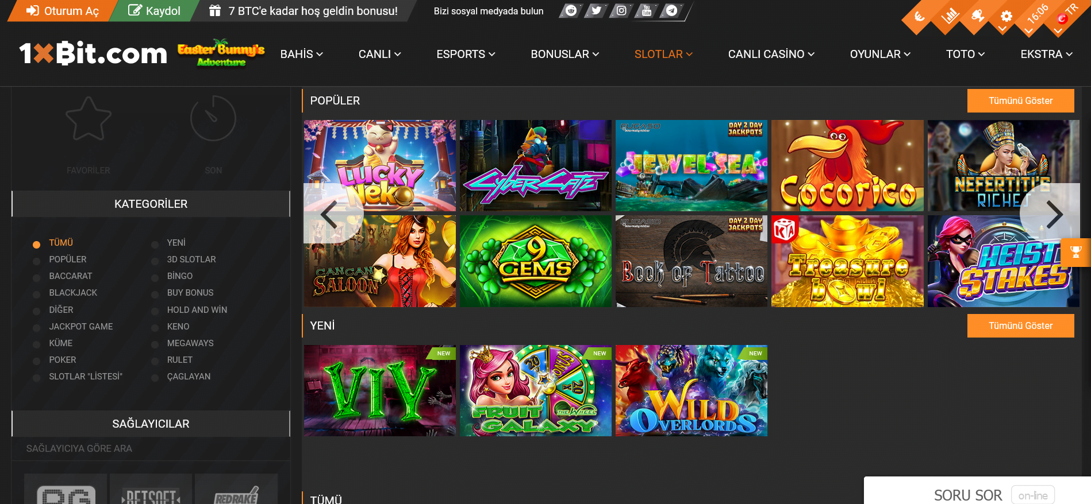Open the Telegram social link
Screen dimensions: 1091x504
pyautogui.click(x=672, y=11)
